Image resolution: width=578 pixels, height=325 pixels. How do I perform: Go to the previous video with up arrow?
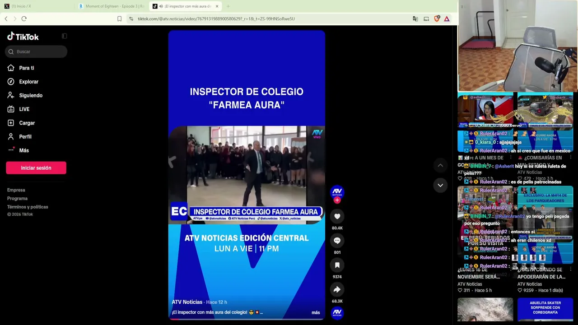[x=440, y=166]
